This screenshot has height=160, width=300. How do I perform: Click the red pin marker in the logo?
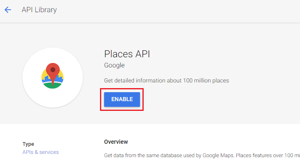53,73
